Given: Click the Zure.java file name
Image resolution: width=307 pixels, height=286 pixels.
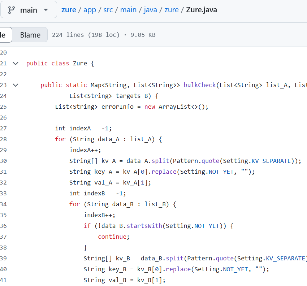Looking at the screenshot, I should (x=201, y=10).
